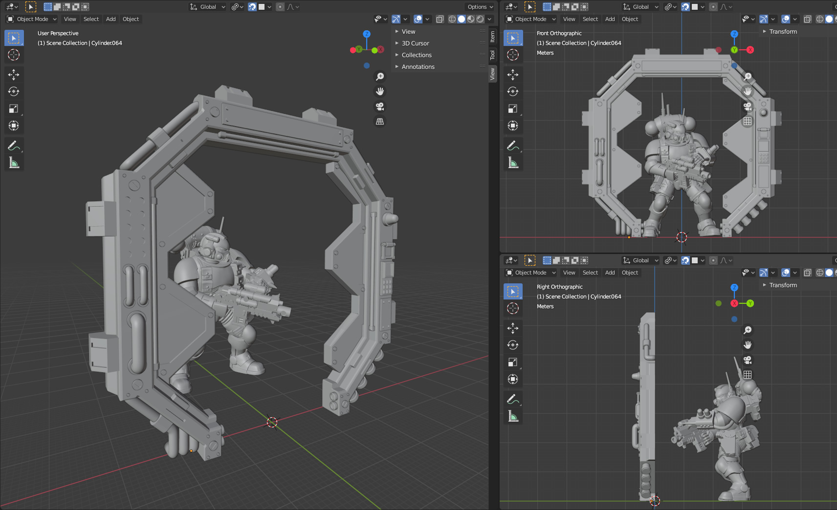The width and height of the screenshot is (837, 510).
Task: Switch to the Item sidebar tab
Action: coord(492,36)
